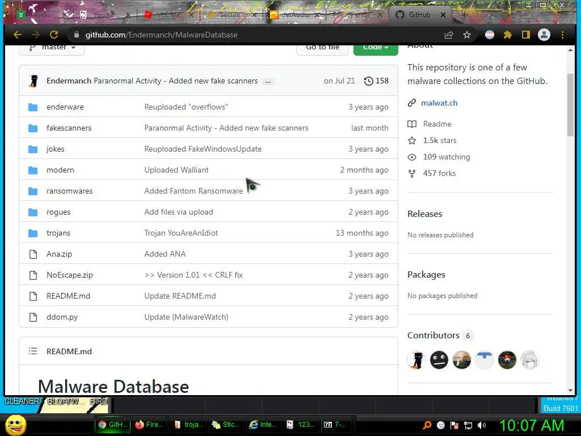
Task: Open the green Code dropdown
Action: coord(376,48)
